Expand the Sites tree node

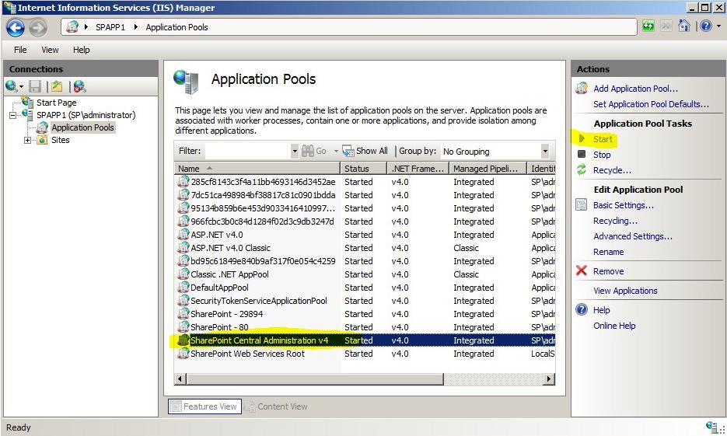(x=27, y=140)
